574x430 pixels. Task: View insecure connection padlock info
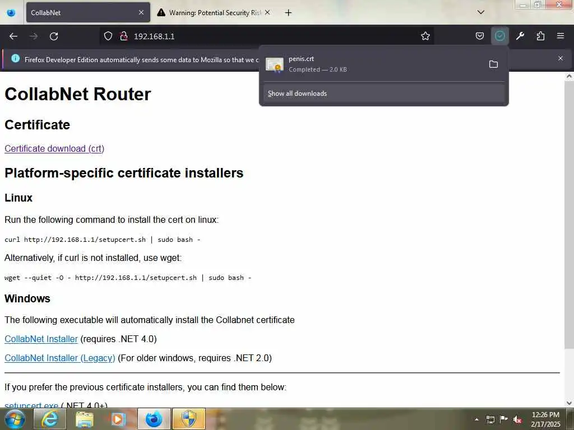[x=124, y=36]
